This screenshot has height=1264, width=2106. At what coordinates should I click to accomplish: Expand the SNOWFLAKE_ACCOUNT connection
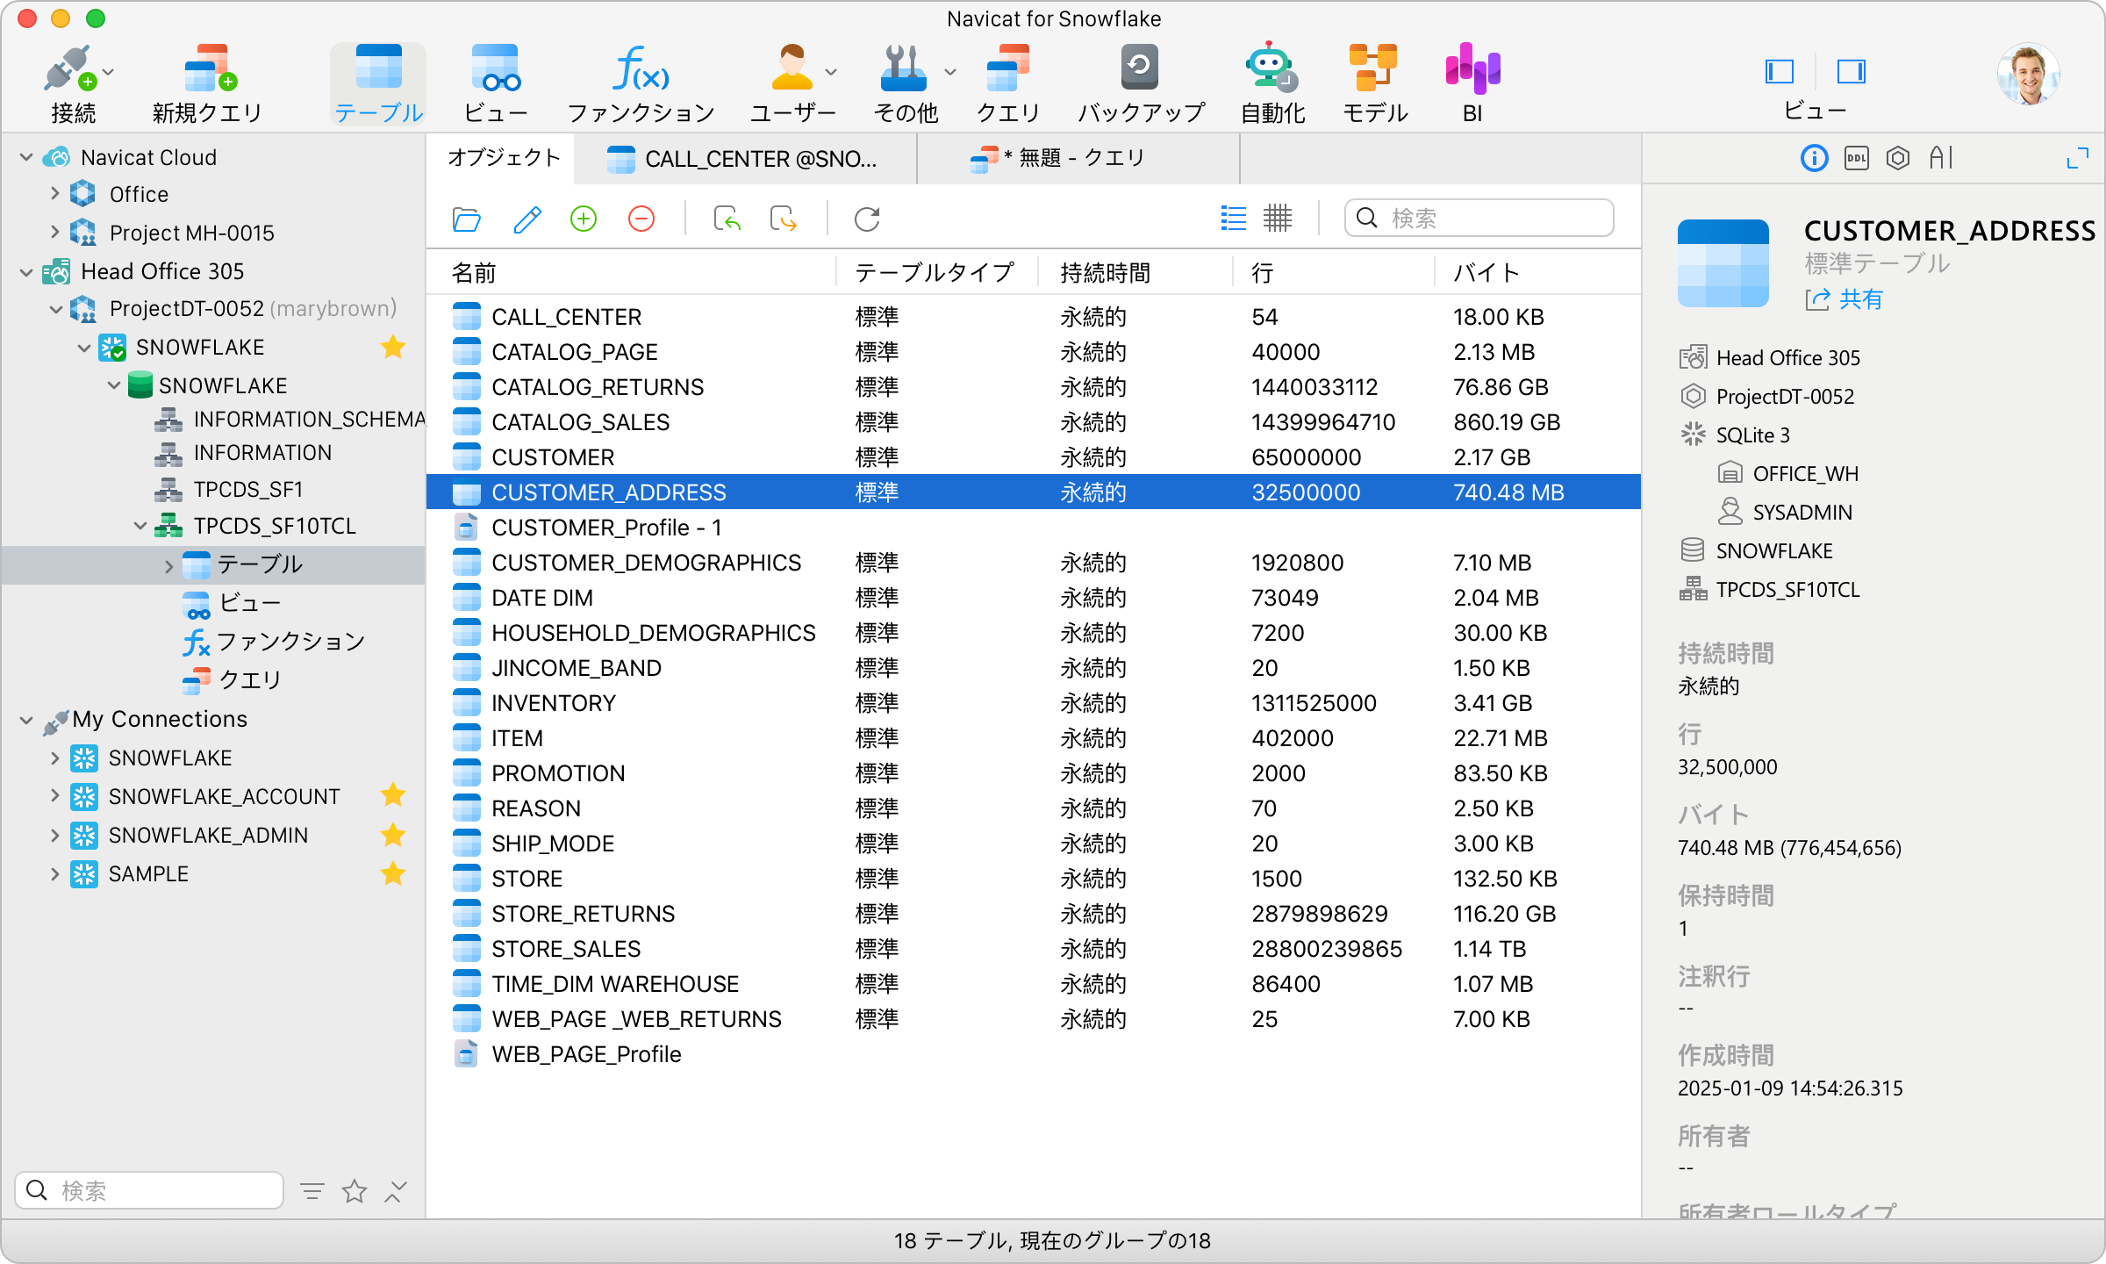pyautogui.click(x=54, y=796)
